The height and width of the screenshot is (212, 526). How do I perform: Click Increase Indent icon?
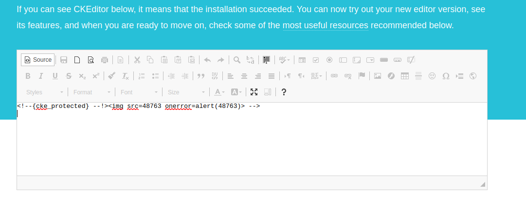point(185,76)
